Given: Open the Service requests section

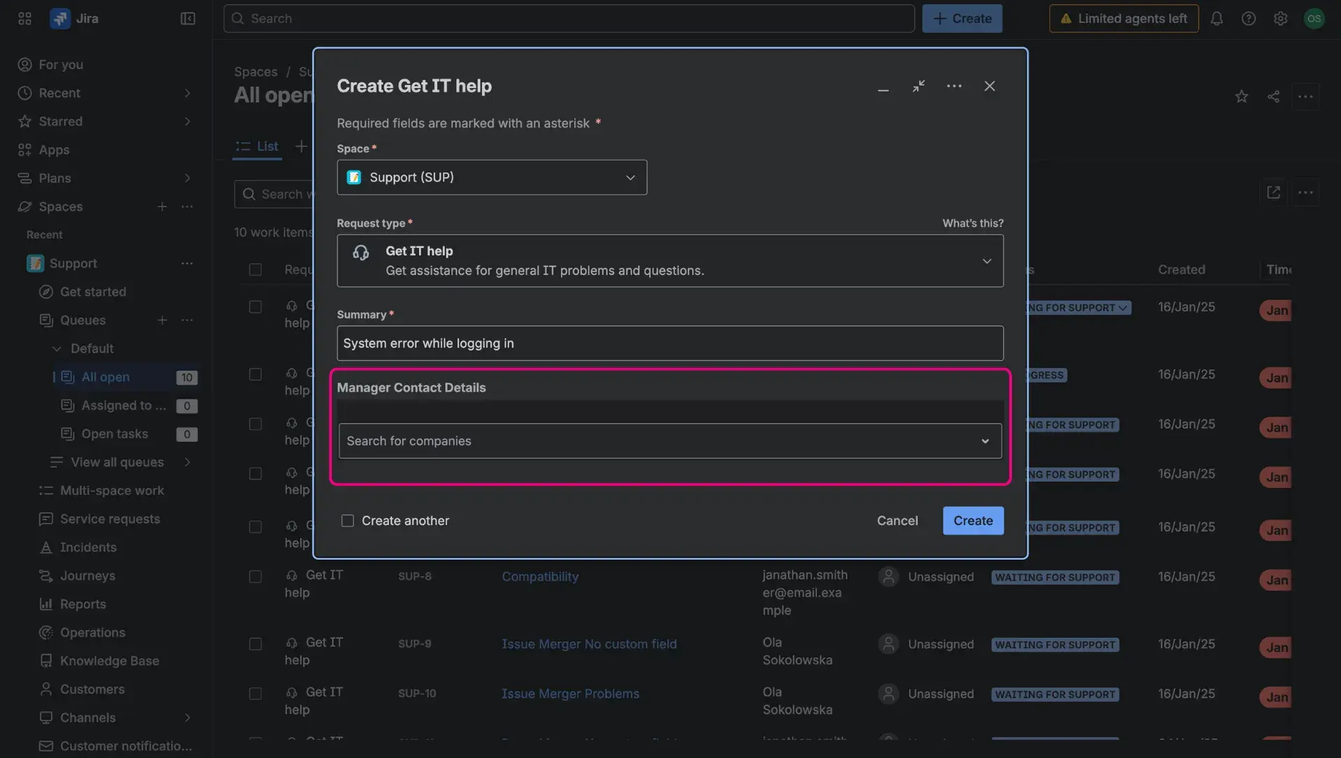Looking at the screenshot, I should point(109,519).
